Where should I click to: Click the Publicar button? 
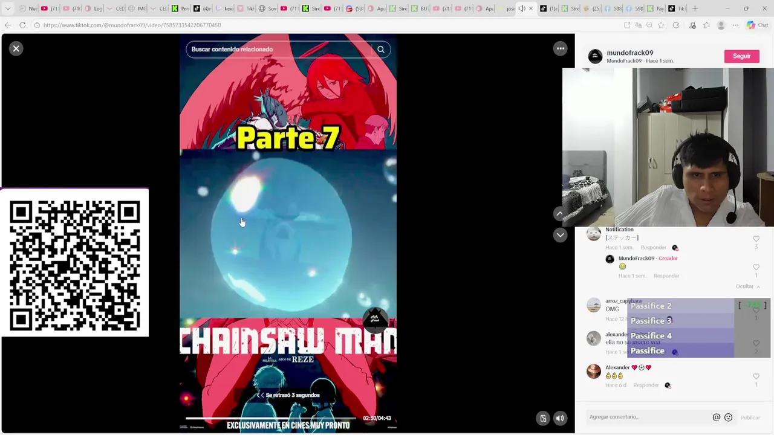pyautogui.click(x=750, y=417)
